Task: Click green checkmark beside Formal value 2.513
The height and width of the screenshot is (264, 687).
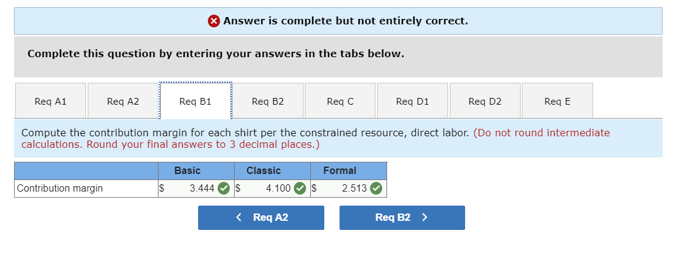Action: (376, 189)
